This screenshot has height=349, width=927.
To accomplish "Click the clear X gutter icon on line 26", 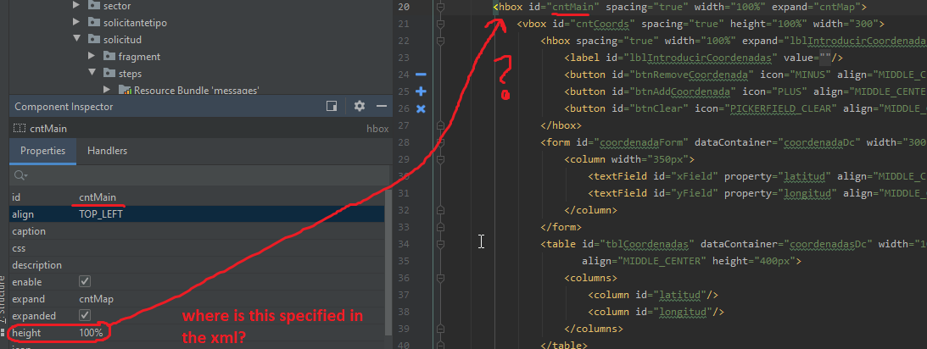I will [x=421, y=108].
